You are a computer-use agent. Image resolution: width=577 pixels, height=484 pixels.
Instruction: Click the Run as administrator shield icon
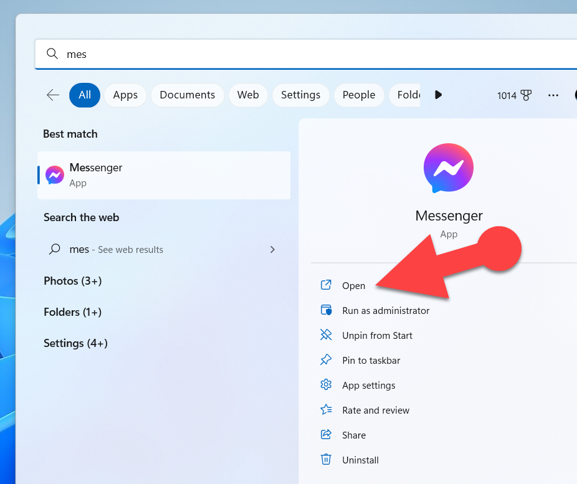pos(326,310)
